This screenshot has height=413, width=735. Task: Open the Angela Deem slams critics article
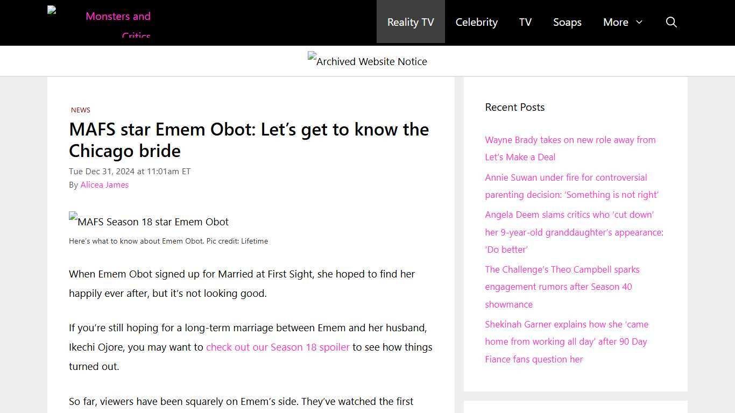click(x=574, y=232)
